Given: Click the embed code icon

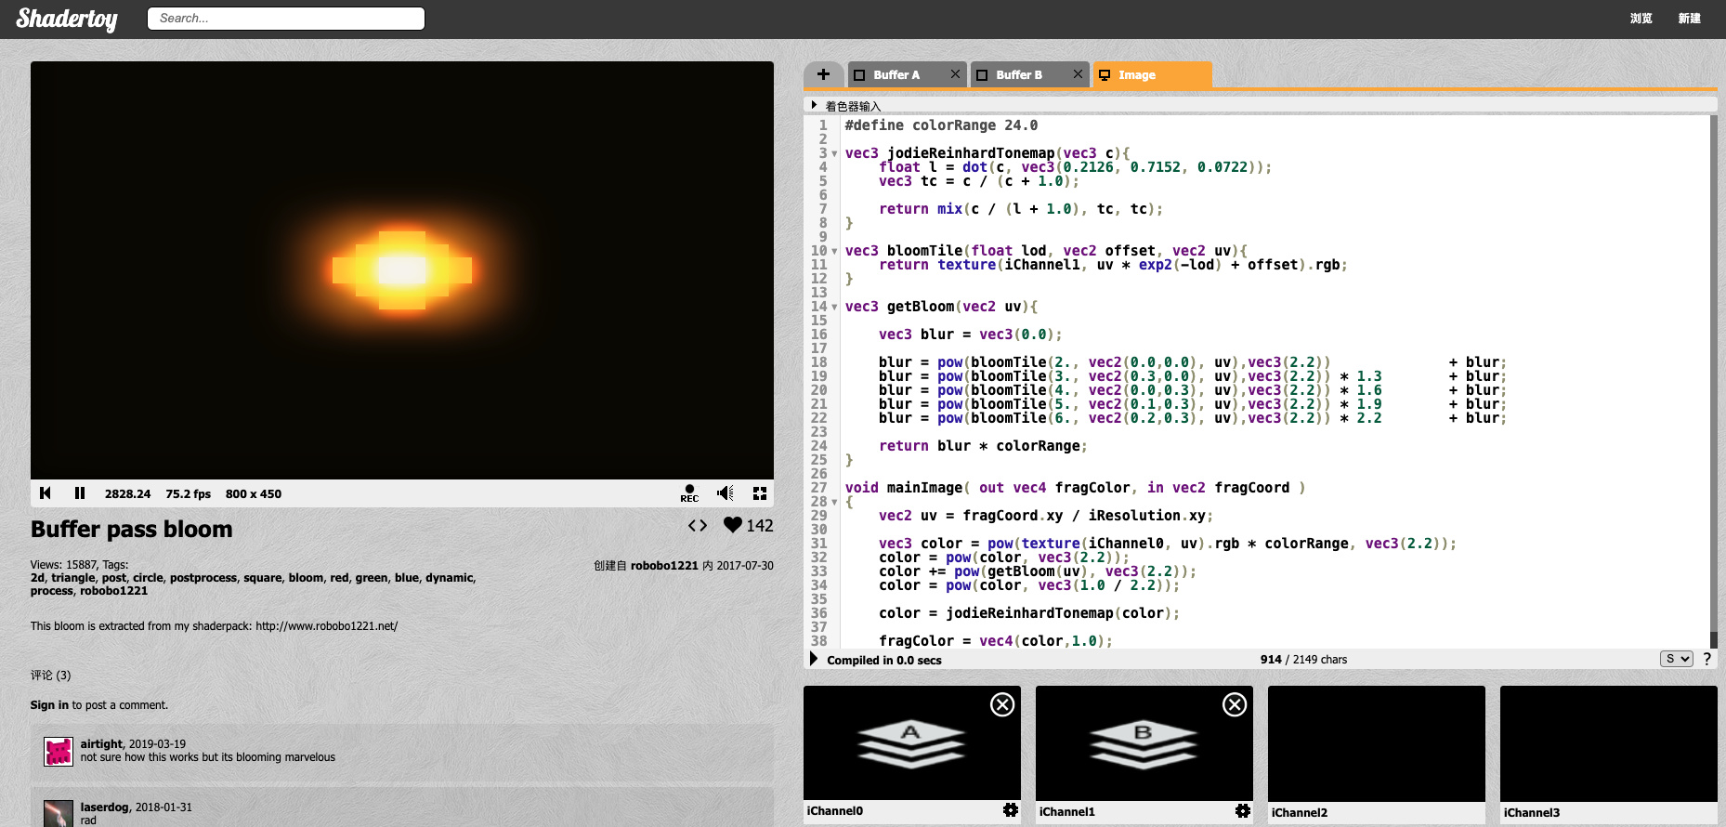Looking at the screenshot, I should (698, 526).
